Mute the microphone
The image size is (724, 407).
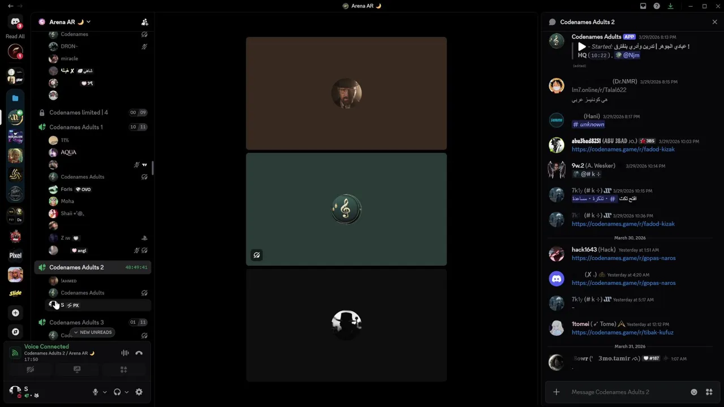[95, 392]
